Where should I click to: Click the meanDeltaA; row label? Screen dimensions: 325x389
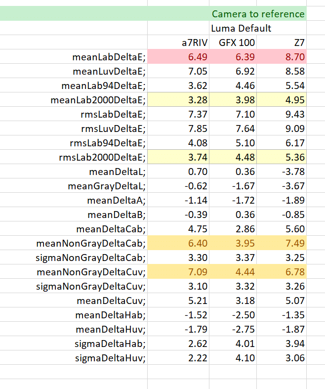pyautogui.click(x=117, y=200)
